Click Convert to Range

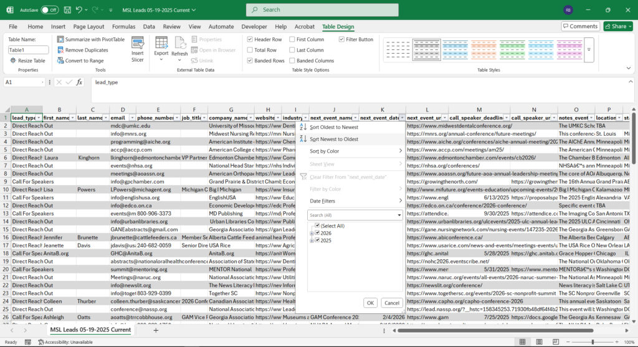pos(80,60)
